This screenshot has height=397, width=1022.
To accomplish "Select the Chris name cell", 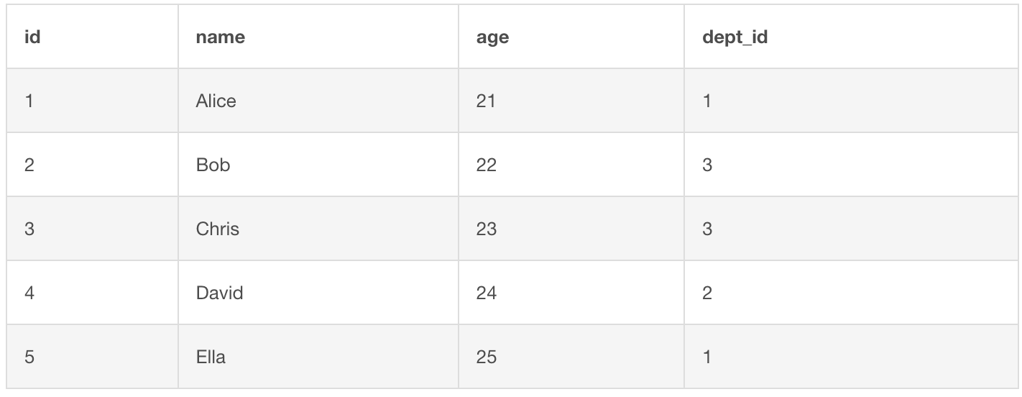I will click(x=217, y=229).
